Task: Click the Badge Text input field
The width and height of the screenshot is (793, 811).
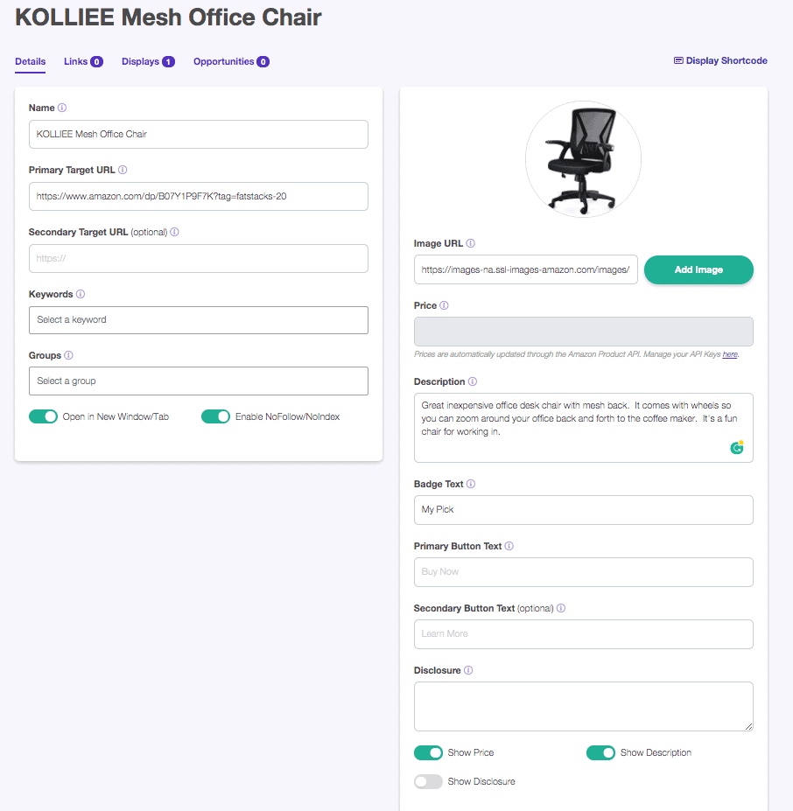Action: [x=583, y=510]
